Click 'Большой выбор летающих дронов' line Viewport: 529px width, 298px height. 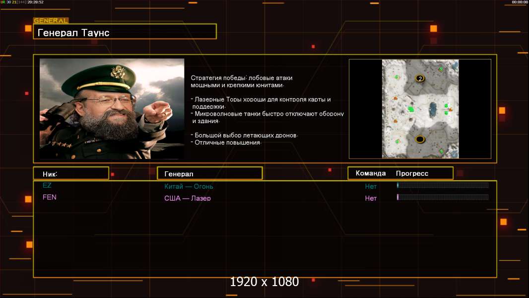coord(244,135)
